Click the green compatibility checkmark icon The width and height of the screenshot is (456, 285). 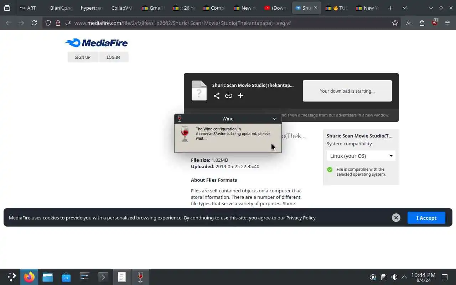330,170
